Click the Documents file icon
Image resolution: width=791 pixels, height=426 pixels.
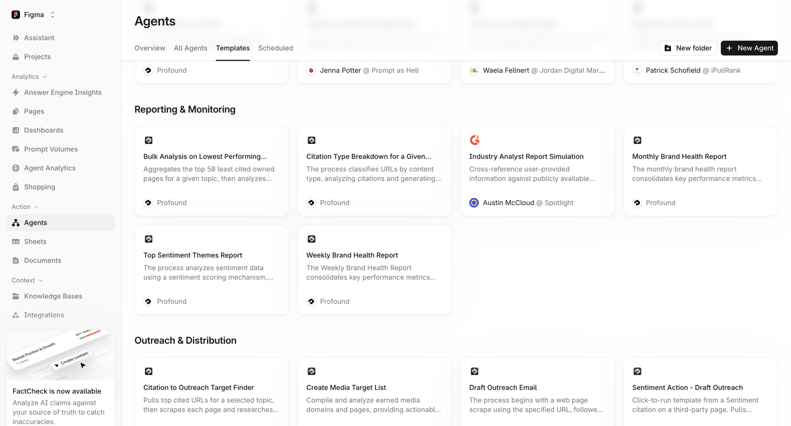point(16,261)
